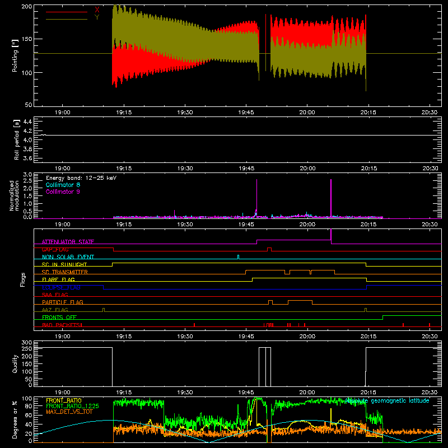Click '20:00' tick below the Flags plot

(x=307, y=337)
